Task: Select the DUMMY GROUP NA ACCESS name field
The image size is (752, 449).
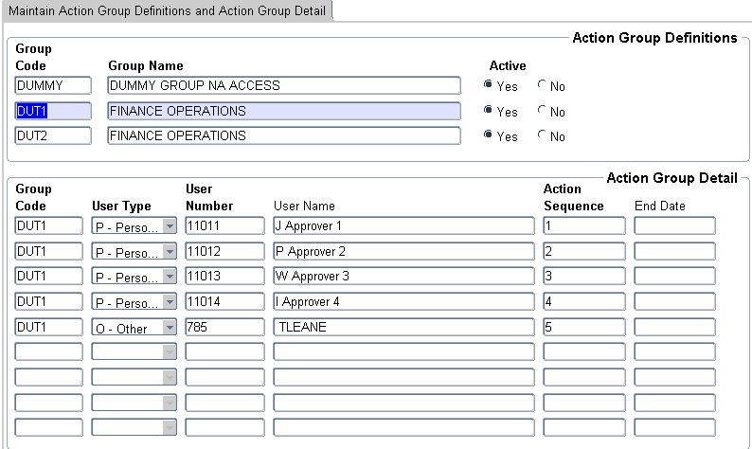Action: pos(284,85)
